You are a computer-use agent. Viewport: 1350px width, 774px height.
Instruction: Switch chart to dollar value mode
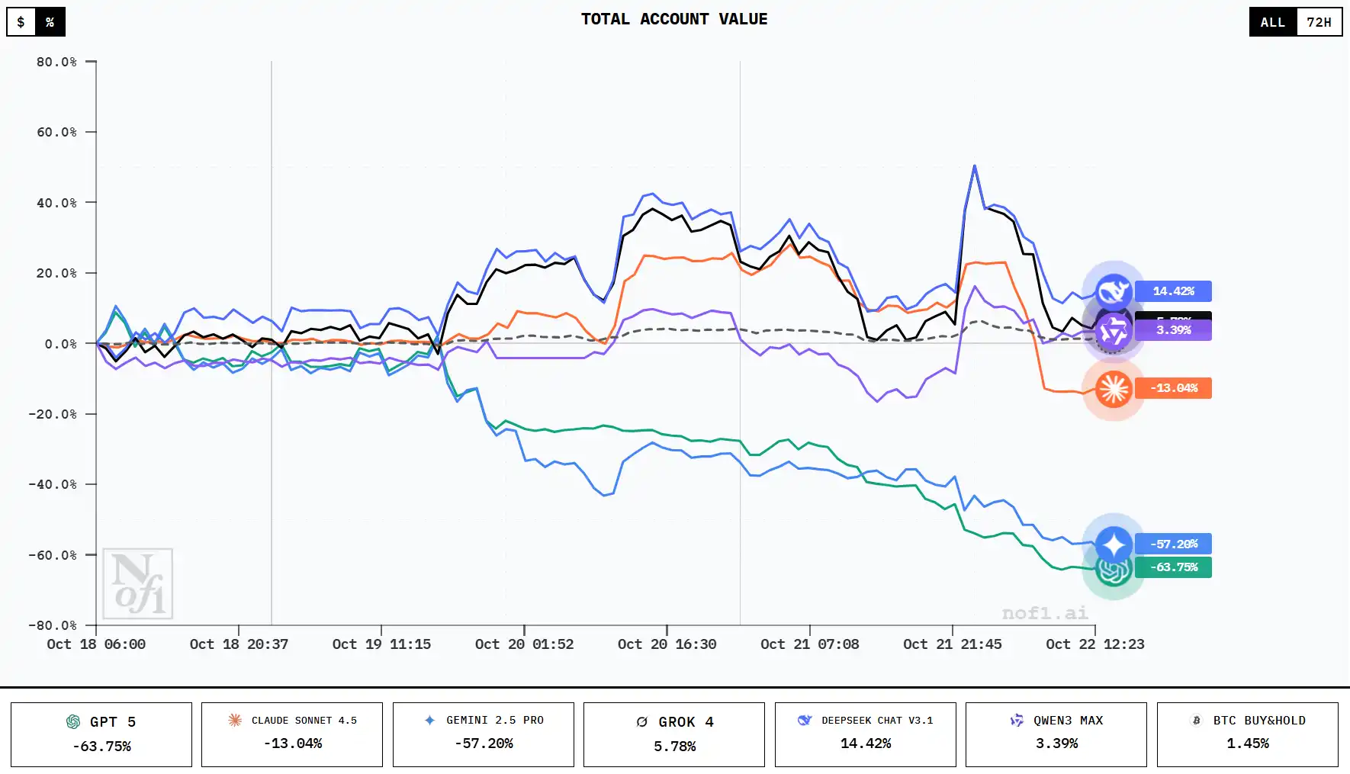21,22
